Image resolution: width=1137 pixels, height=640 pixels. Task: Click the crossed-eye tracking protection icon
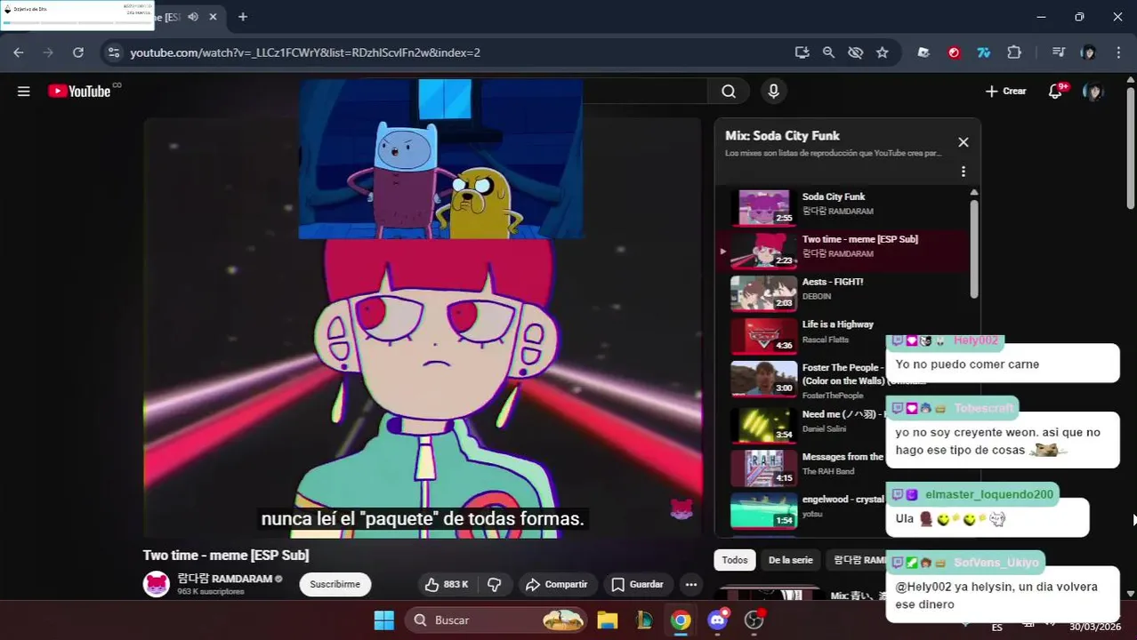click(855, 52)
